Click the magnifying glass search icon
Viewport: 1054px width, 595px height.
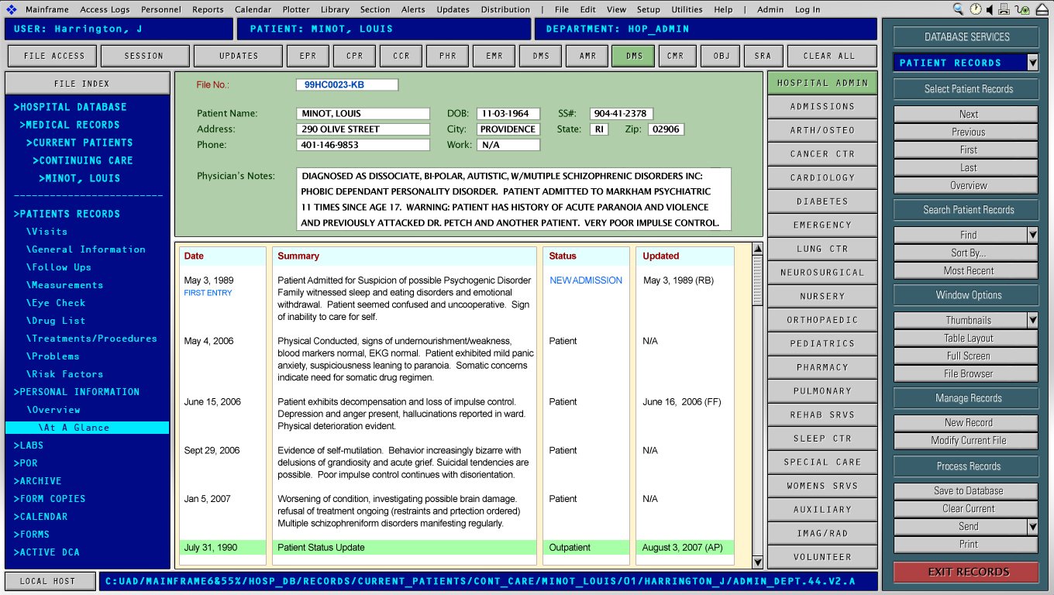[x=959, y=9]
